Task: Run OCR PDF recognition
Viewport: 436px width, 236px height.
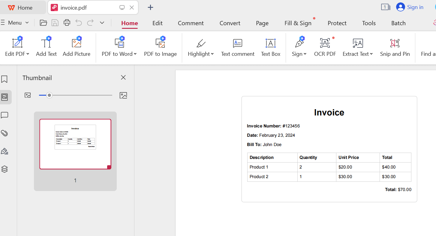Action: (325, 43)
